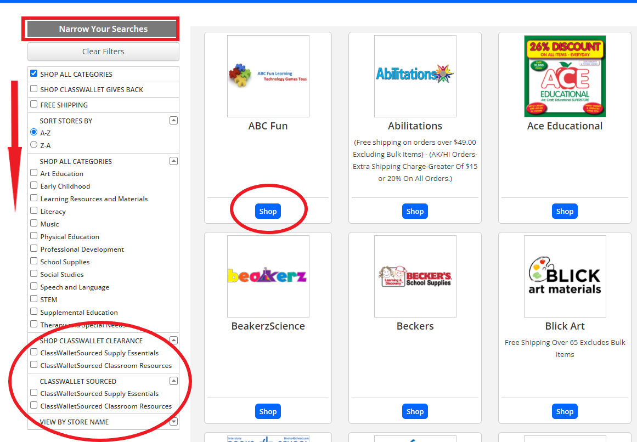This screenshot has height=442, width=637.
Task: Check Learning Resources and Materials
Action: (33, 198)
